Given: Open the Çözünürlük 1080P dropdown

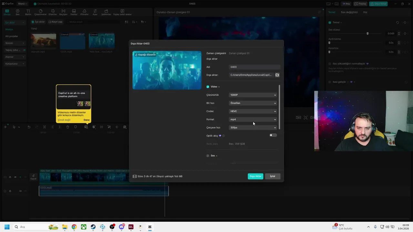Looking at the screenshot, I should (x=253, y=95).
